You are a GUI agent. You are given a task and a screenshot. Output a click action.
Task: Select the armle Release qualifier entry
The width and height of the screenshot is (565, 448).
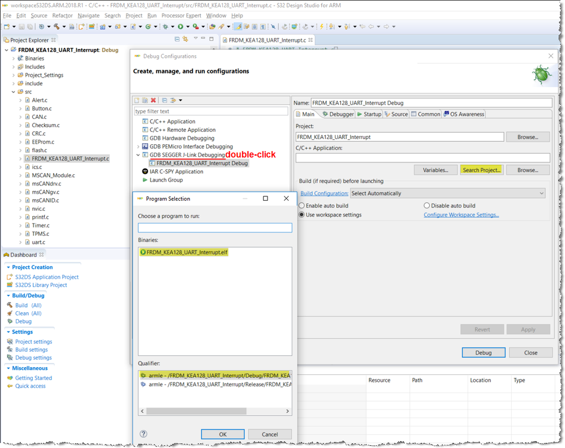pos(215,385)
